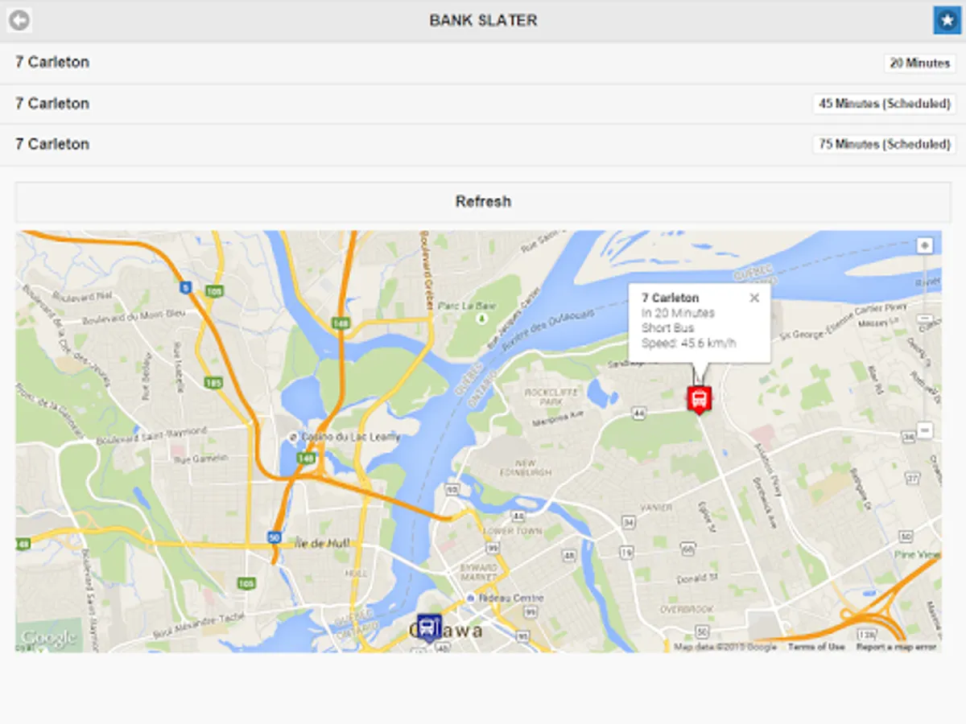Click the New Edinburgh map label
This screenshot has width=966, height=724.
526,469
